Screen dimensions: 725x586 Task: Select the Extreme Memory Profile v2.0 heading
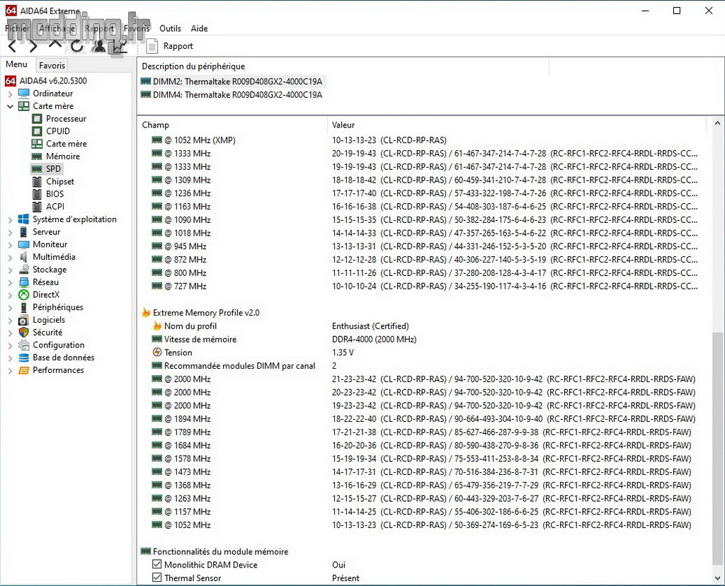tap(206, 313)
